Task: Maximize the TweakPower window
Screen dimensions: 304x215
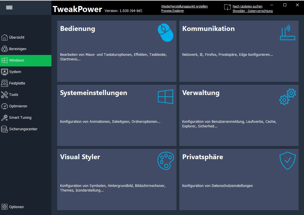Action: (285, 5)
